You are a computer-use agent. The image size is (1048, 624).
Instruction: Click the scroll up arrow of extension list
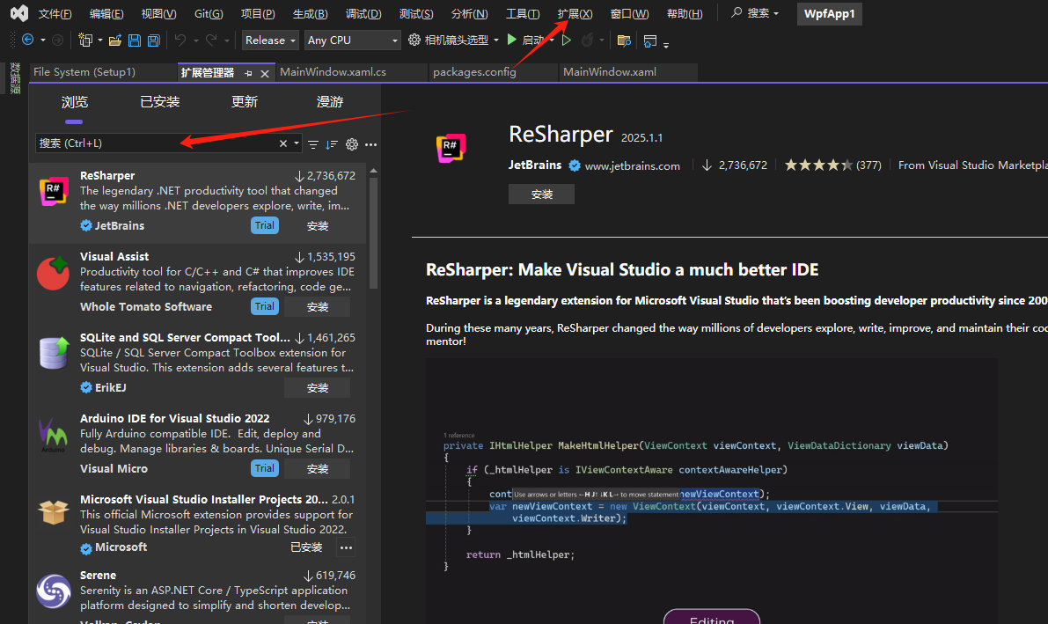coord(374,172)
